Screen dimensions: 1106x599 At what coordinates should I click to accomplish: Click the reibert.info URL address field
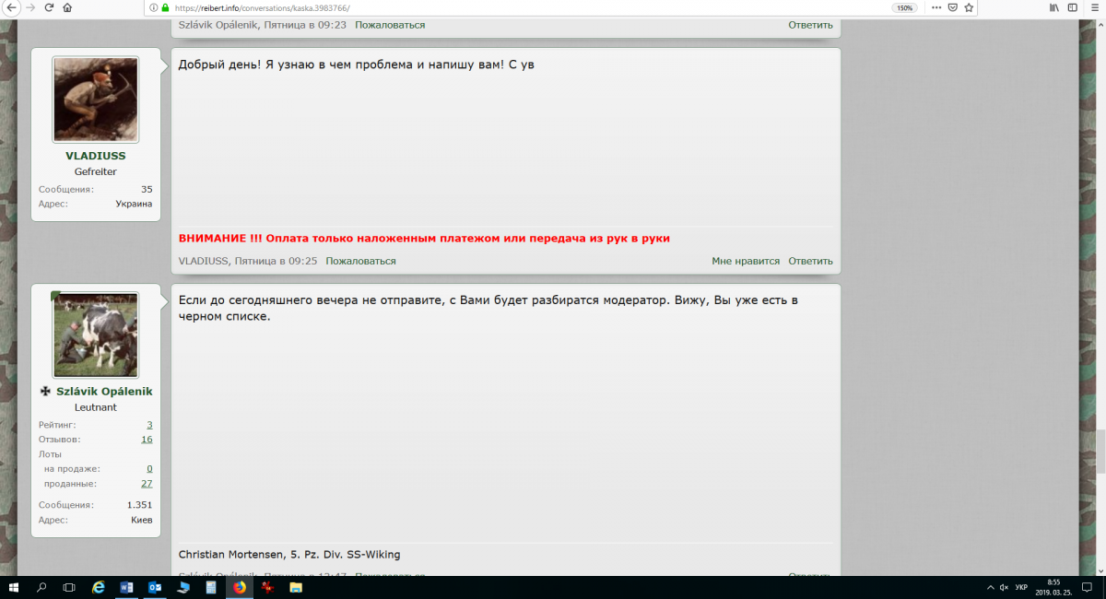pyautogui.click(x=516, y=7)
